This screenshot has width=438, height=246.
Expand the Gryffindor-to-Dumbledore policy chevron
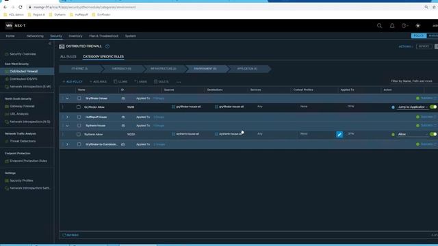67,144
